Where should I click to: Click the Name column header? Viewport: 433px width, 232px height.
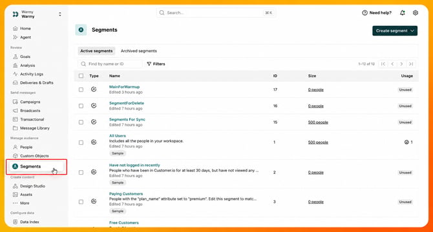114,75
